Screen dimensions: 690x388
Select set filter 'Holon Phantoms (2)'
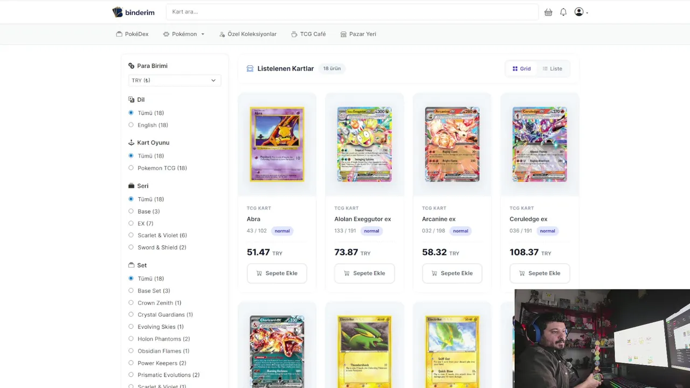coord(159,339)
